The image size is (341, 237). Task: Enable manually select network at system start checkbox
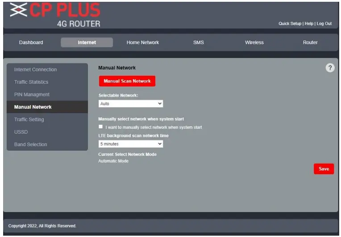[100, 127]
